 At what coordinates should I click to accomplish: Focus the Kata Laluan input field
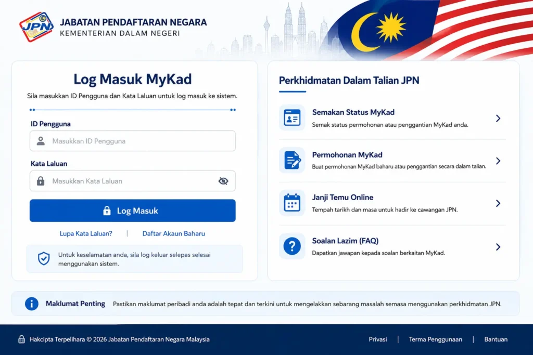[x=133, y=181]
